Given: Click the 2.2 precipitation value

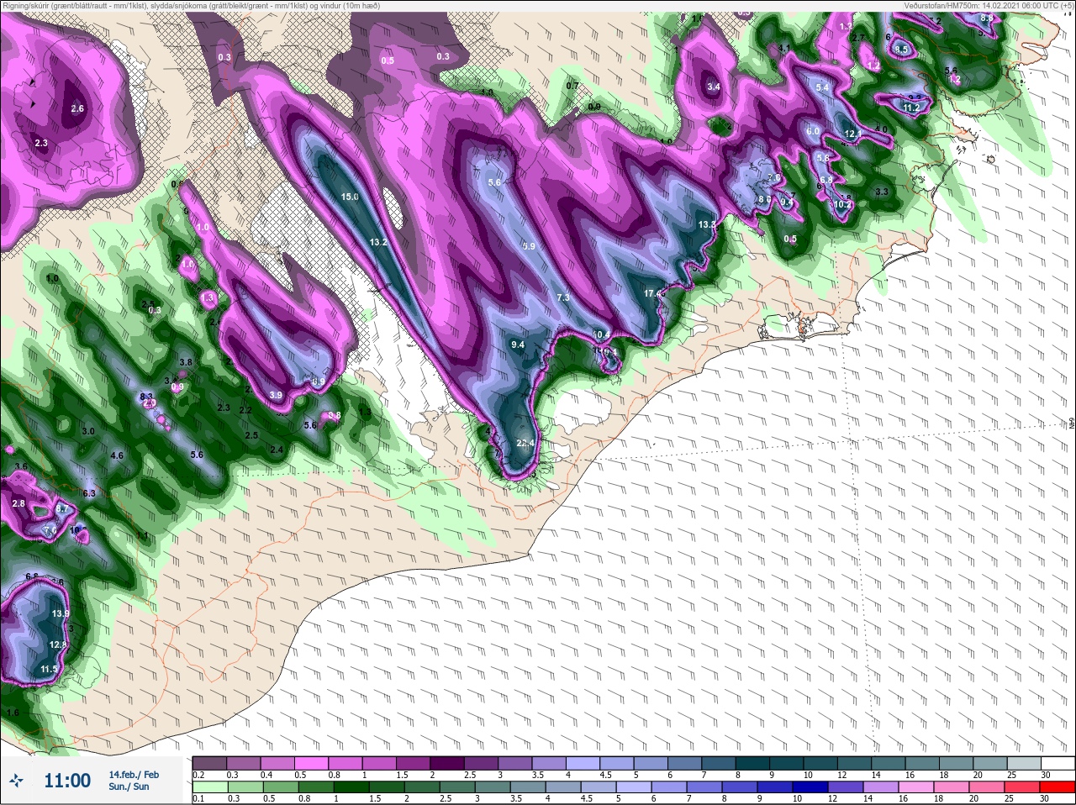Looking at the screenshot, I should pyautogui.click(x=245, y=410).
